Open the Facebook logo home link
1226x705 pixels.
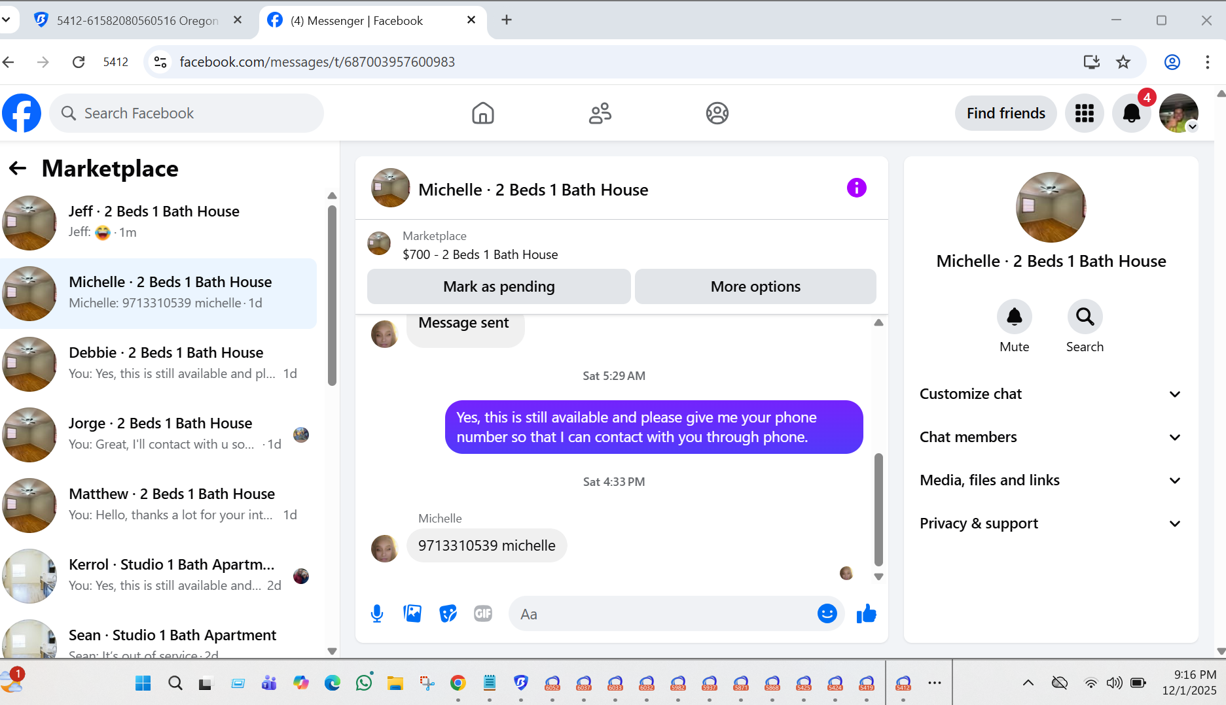click(22, 113)
